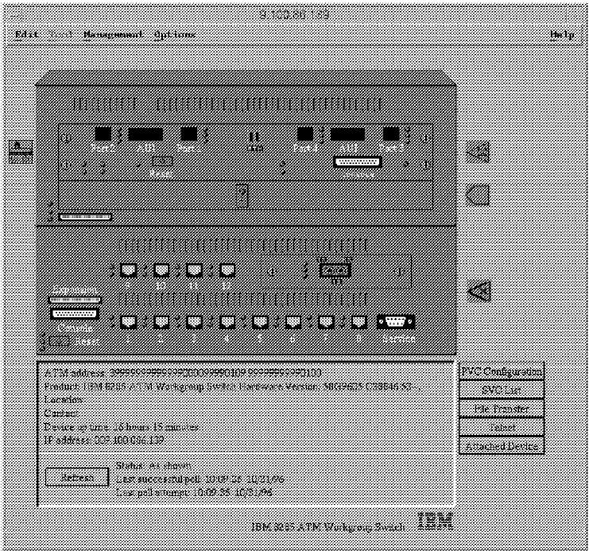The image size is (589, 551).
Task: Select RJ-45 port 10 in upper row
Action: [161, 270]
